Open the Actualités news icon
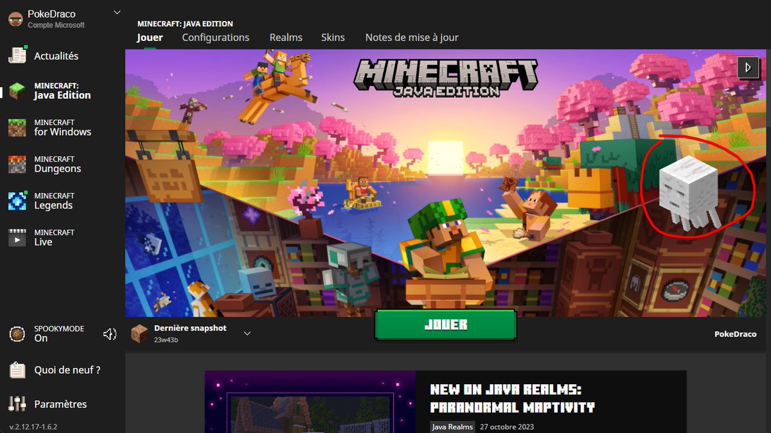 17,55
